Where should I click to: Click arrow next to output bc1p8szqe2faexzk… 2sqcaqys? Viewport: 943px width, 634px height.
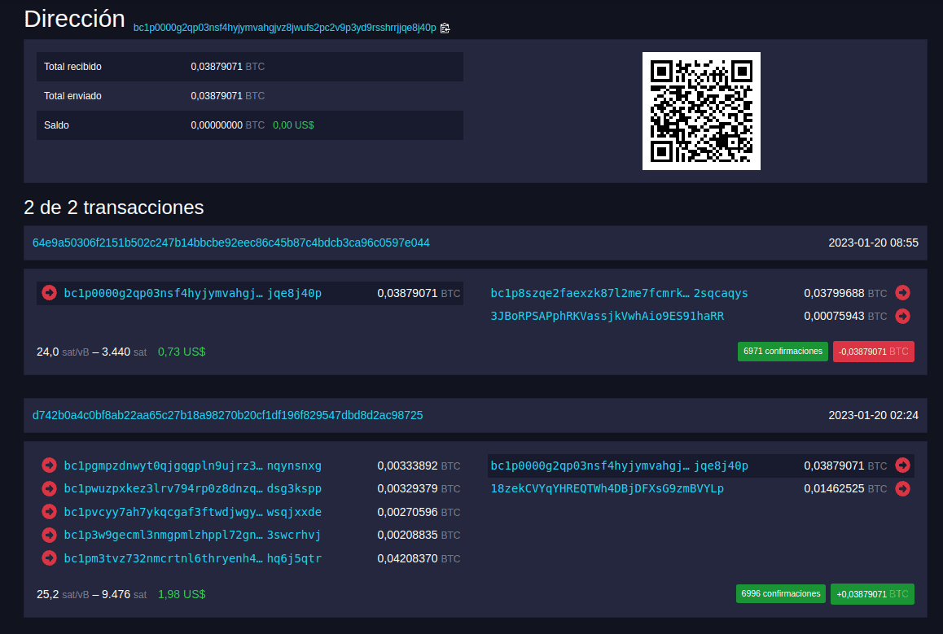click(903, 293)
